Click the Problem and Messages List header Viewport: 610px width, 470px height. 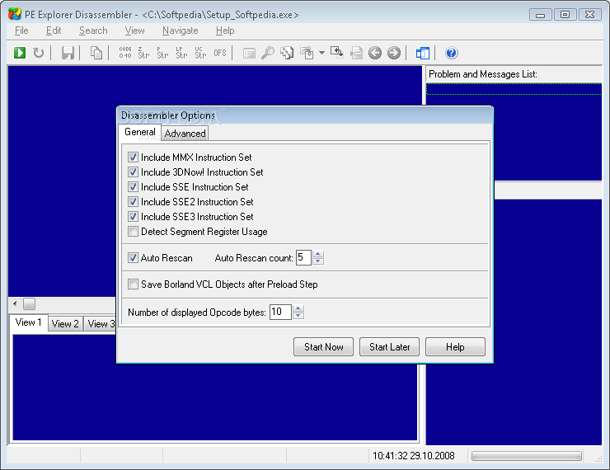point(514,74)
